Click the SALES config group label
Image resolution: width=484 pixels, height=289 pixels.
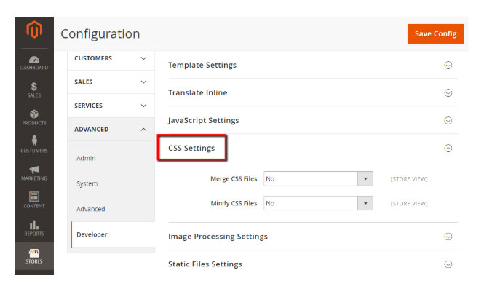(84, 82)
